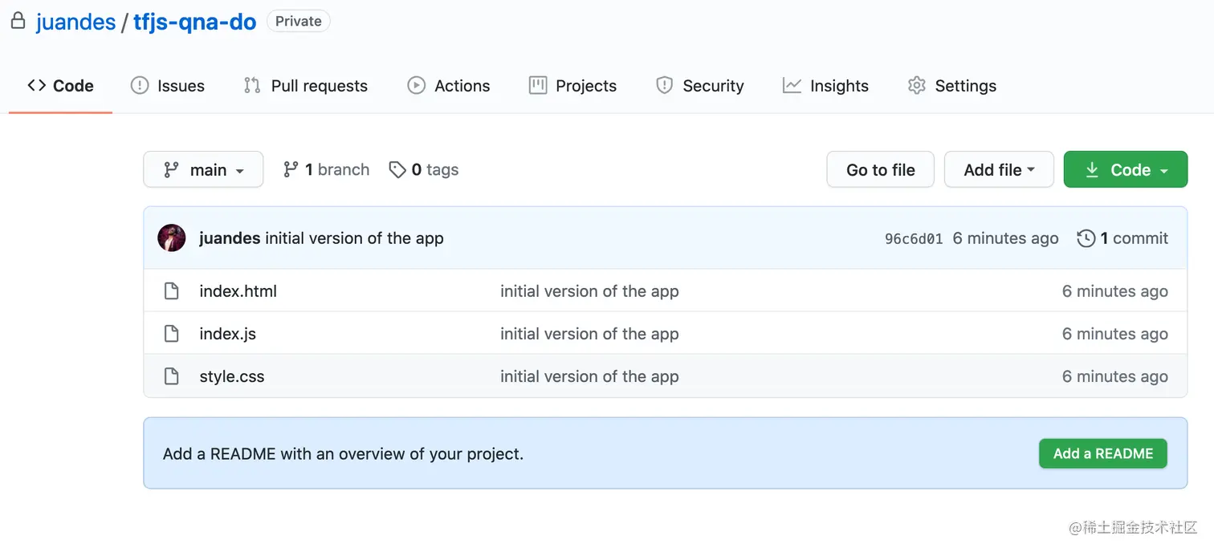Screen dimensions: 1214x552
Task: Click the private repository lock icon
Action: 18,21
